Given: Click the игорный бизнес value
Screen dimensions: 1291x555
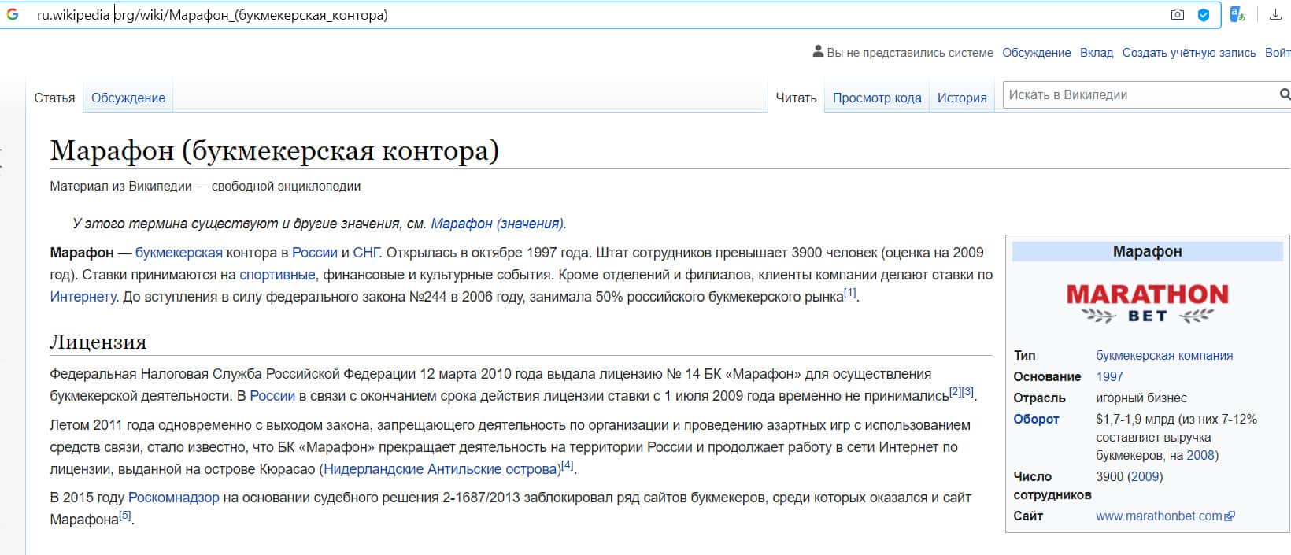Looking at the screenshot, I should click(x=1141, y=398).
